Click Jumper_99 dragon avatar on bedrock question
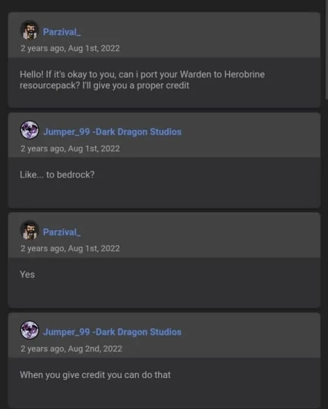 [29, 130]
